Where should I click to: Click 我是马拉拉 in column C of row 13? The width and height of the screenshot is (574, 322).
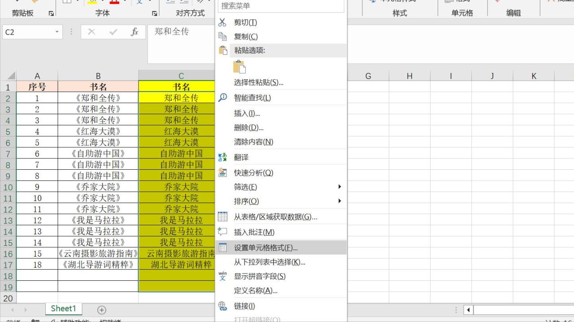coord(177,220)
